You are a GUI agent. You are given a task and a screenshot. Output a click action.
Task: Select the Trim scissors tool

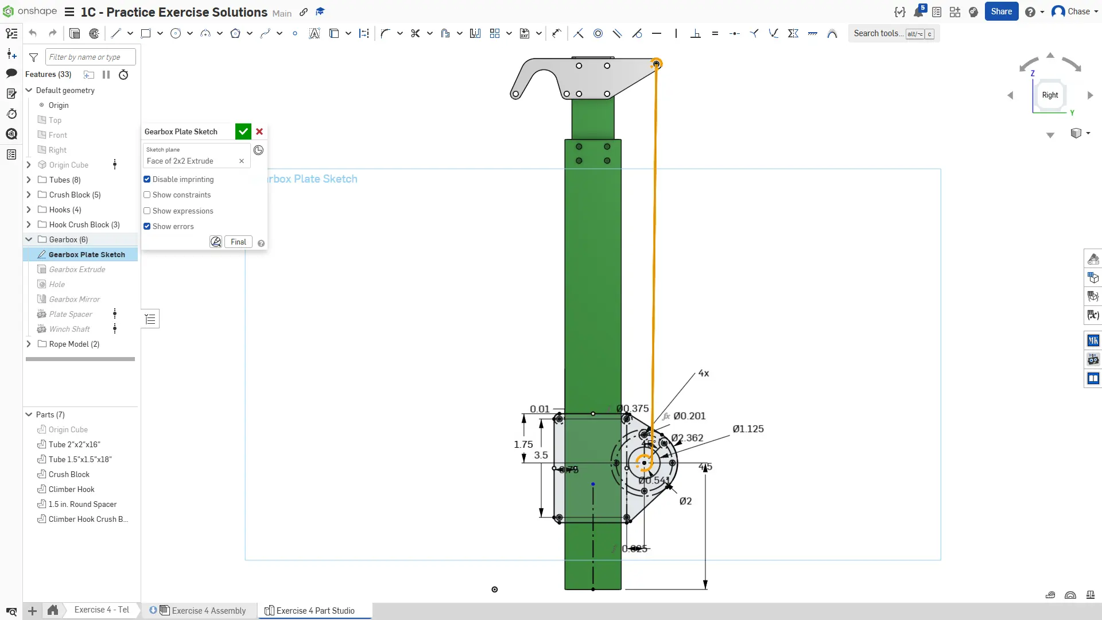click(x=415, y=33)
